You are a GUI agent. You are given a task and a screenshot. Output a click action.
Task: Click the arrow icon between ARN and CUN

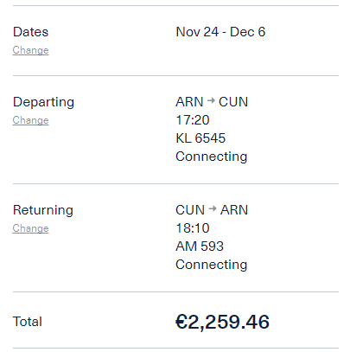[x=211, y=100]
